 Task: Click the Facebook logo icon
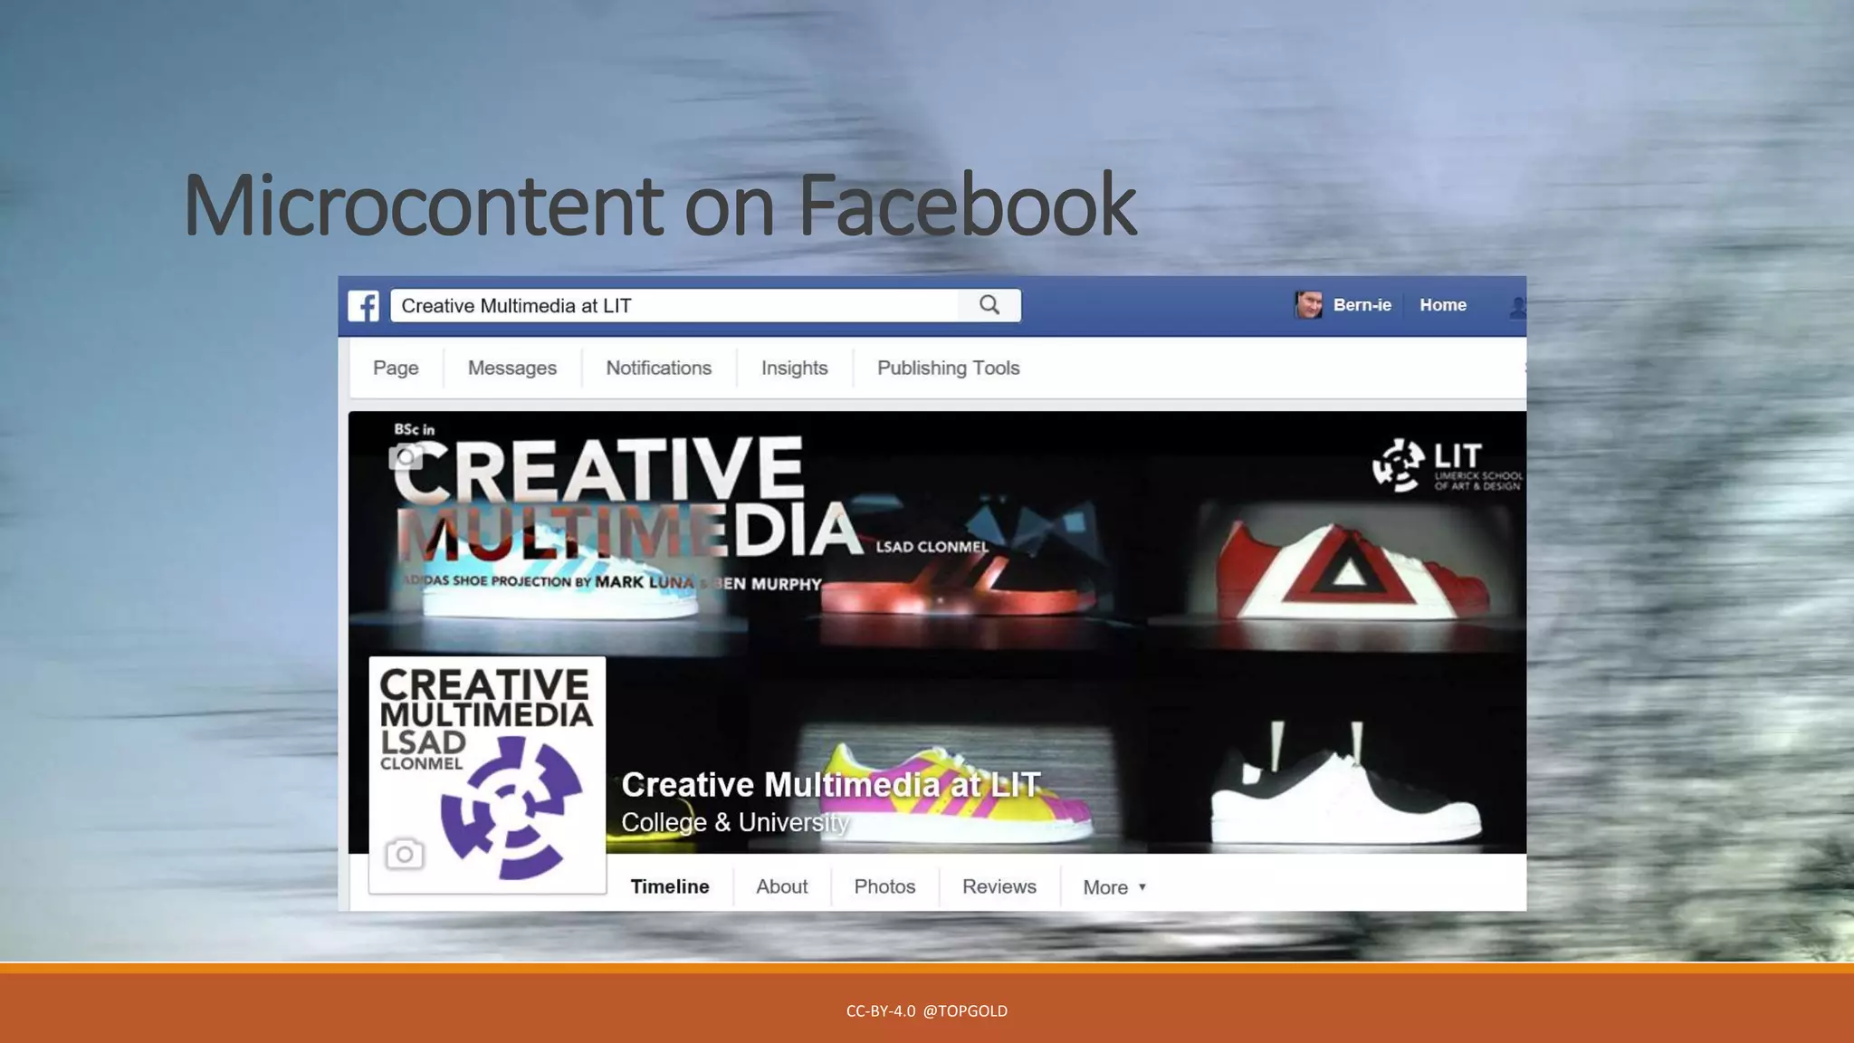coord(364,306)
